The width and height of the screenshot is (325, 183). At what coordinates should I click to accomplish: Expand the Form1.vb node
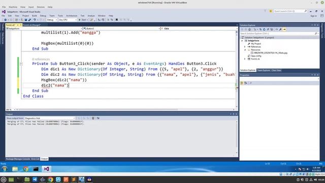pos(245,59)
